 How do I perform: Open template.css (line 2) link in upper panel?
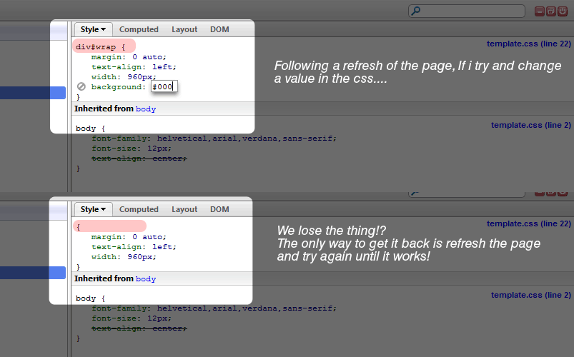click(x=530, y=125)
